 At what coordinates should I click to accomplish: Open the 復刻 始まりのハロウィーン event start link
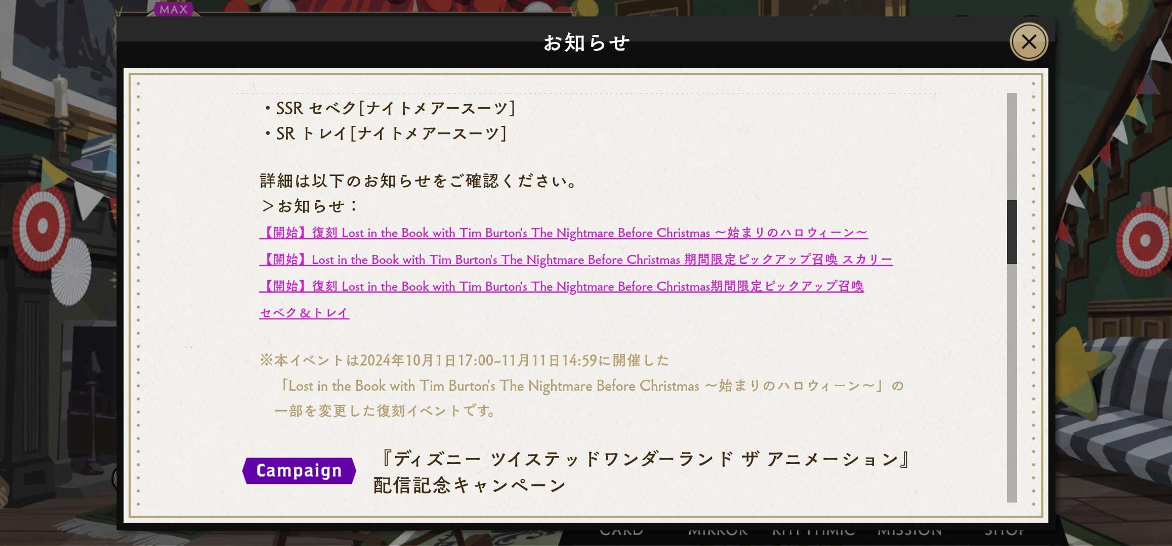pyautogui.click(x=563, y=233)
